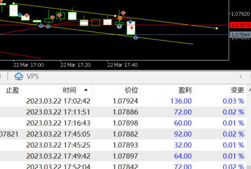Click the scroll-up arrow of the trade table
The height and width of the screenshot is (169, 251).
pyautogui.click(x=249, y=90)
